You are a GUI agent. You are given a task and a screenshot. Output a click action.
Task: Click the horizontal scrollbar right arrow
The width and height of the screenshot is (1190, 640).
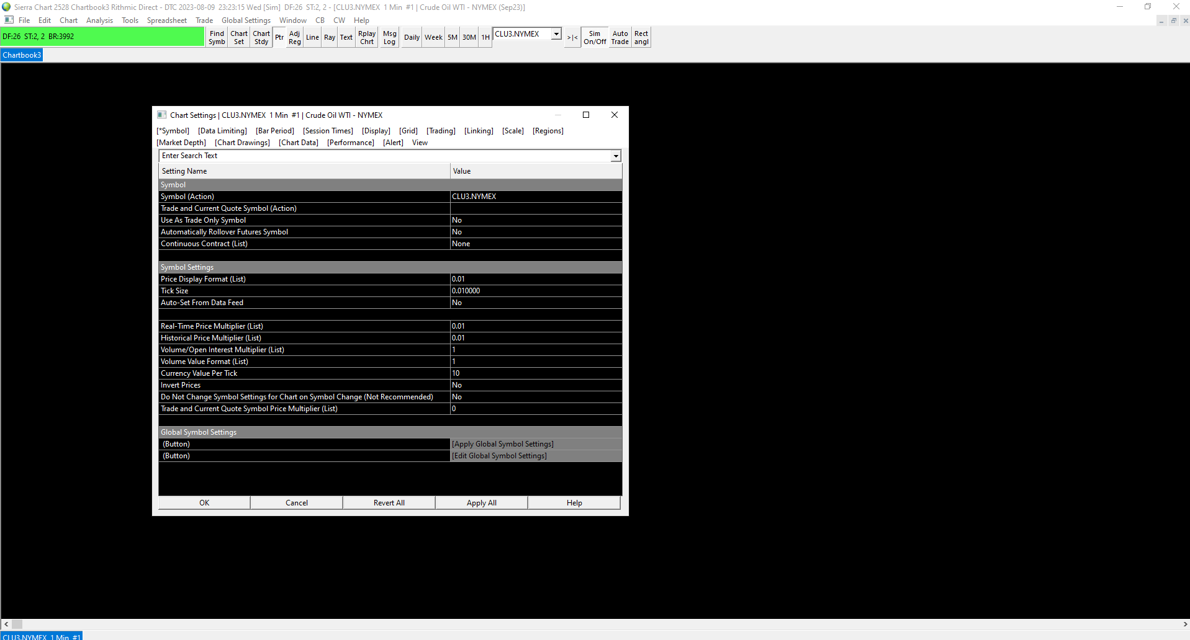pyautogui.click(x=1184, y=624)
